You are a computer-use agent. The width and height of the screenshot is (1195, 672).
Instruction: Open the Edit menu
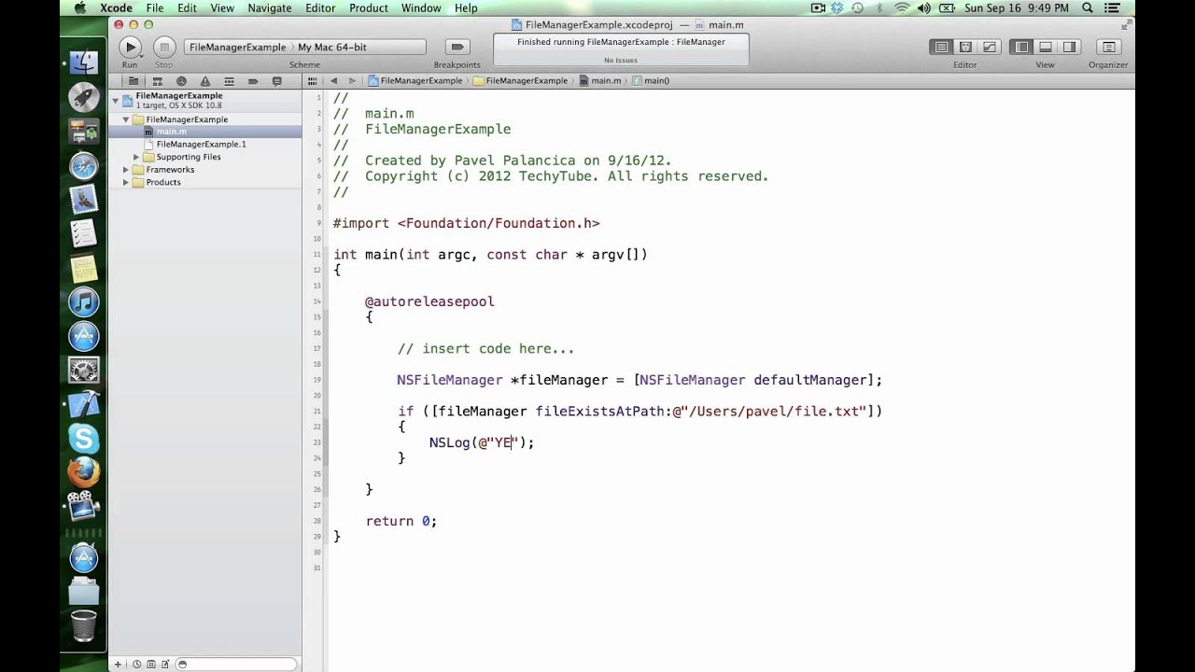[x=187, y=7]
